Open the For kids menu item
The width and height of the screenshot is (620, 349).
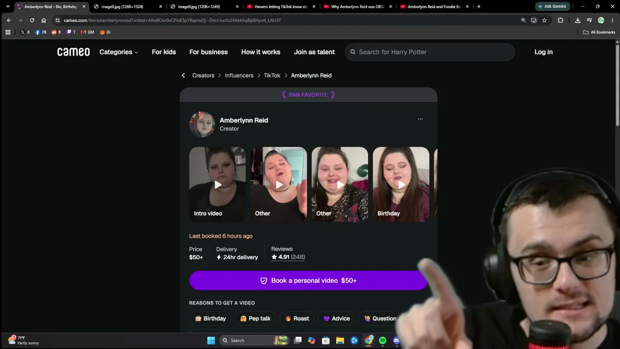pos(164,52)
